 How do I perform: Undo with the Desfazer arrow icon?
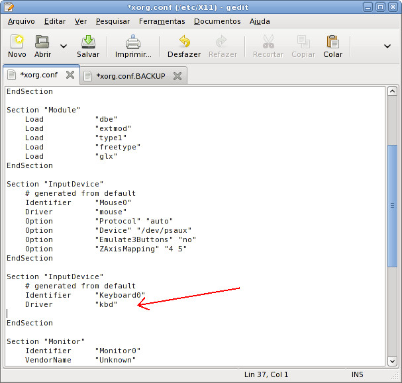(184, 42)
